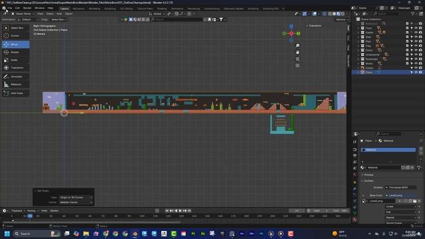
Task: Open the timeline Playback menu button
Action: (18, 211)
